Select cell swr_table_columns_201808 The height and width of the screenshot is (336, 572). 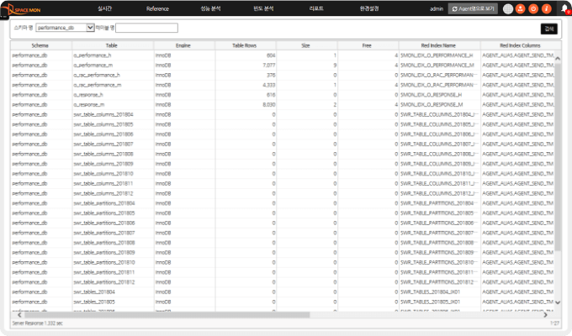(113, 154)
